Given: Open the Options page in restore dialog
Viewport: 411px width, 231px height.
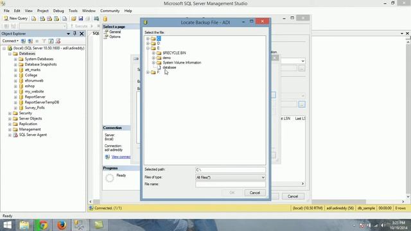Looking at the screenshot, I should point(115,37).
